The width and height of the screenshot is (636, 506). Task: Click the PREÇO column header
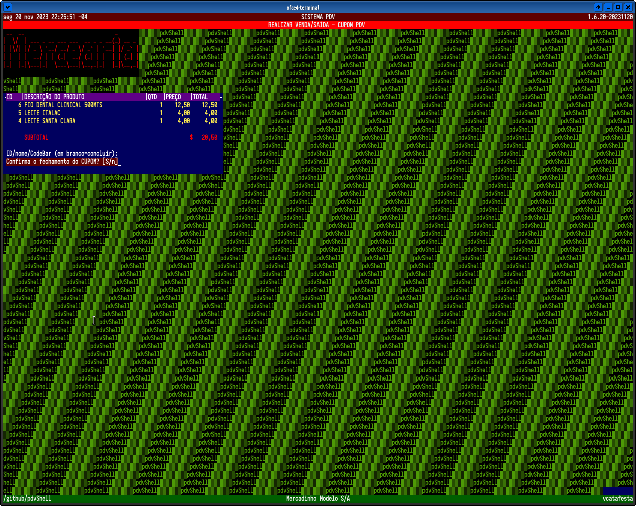(x=173, y=97)
